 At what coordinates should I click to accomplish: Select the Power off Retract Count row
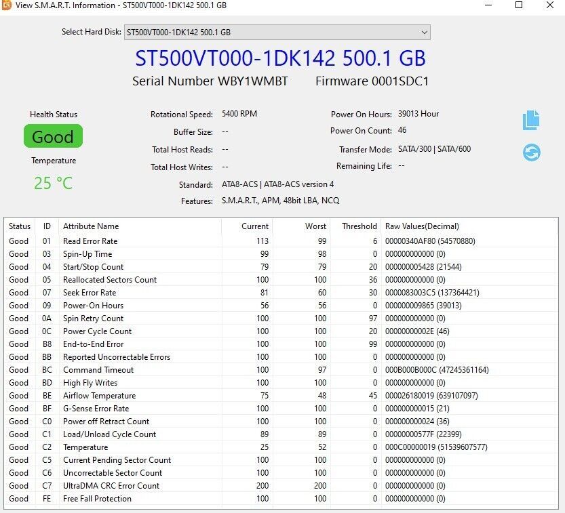[x=281, y=422]
